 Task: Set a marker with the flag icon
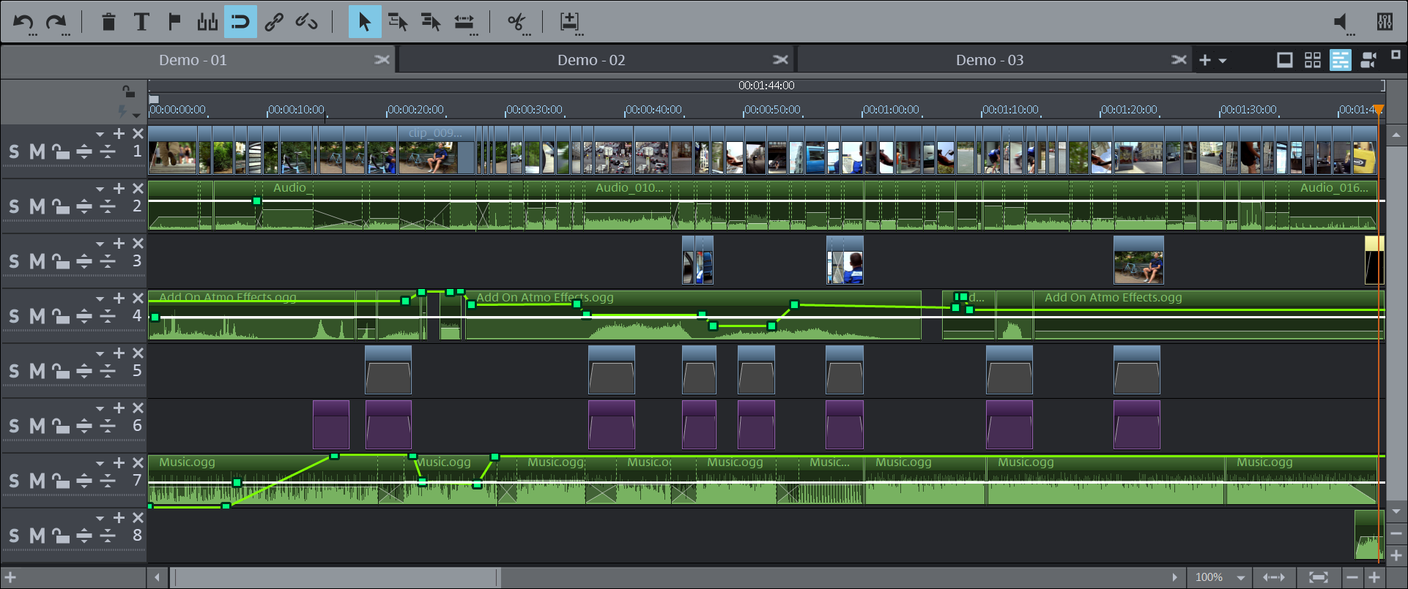coord(174,22)
